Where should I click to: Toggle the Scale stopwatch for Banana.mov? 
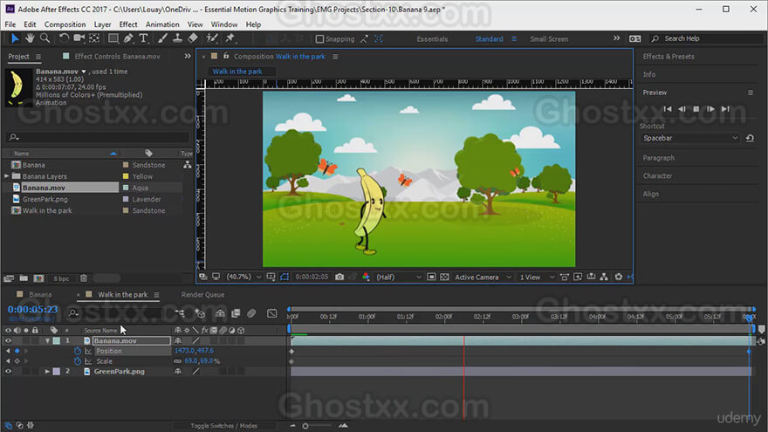coord(78,361)
